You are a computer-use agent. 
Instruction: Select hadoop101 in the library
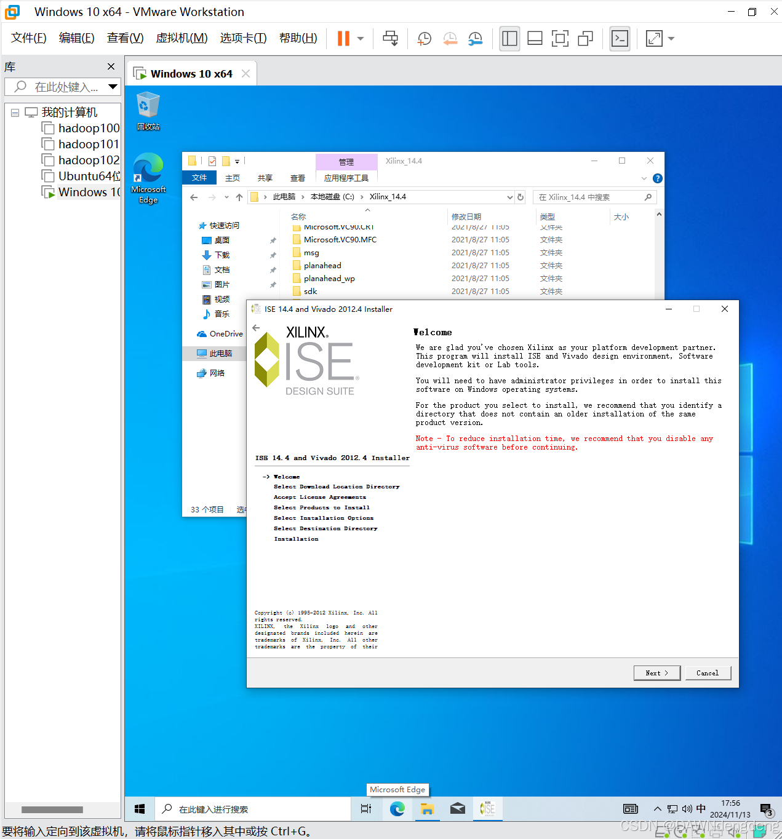tap(81, 144)
